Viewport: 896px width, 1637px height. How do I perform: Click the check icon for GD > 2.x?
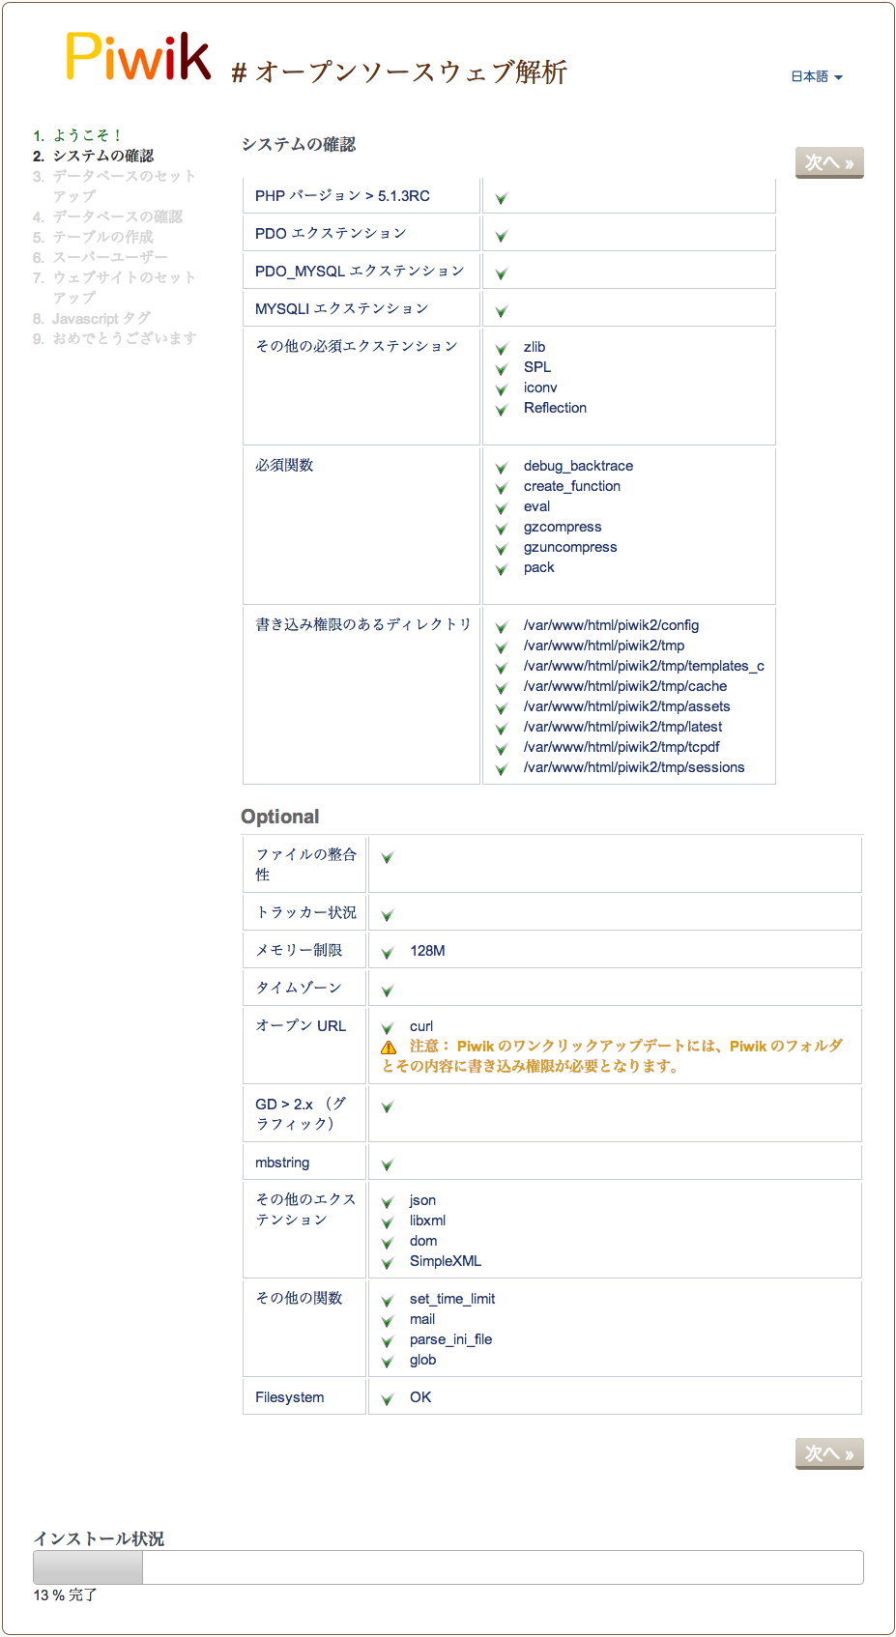pyautogui.click(x=388, y=1106)
